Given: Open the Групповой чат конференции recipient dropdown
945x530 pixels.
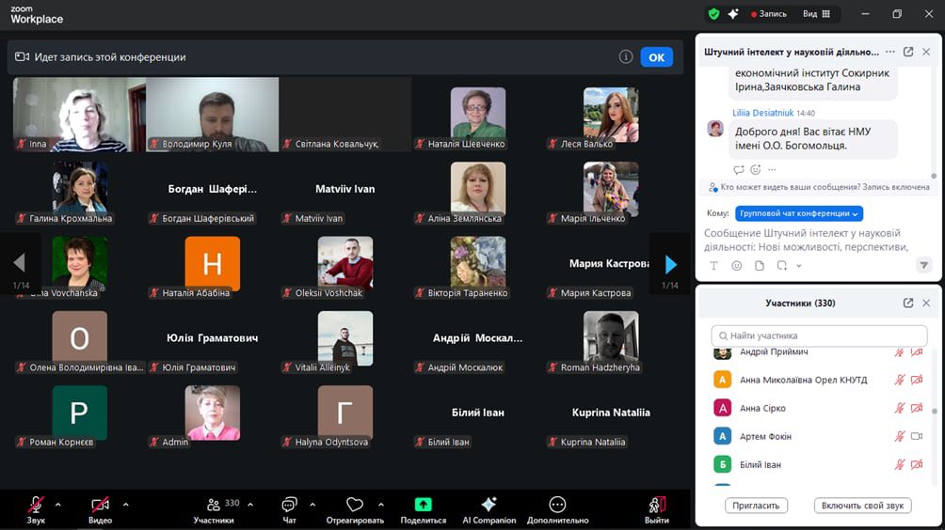Looking at the screenshot, I should tap(798, 213).
